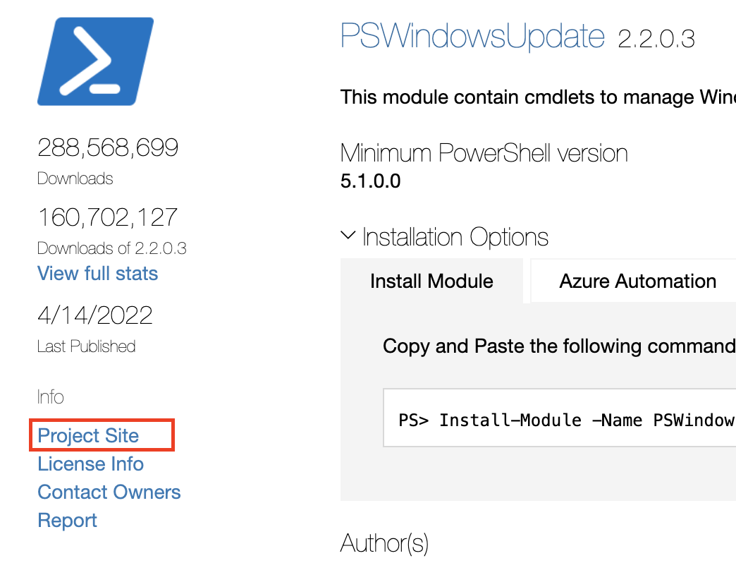Screen dimensions: 736x563
Task: Click the module description text line
Action: coord(538,97)
